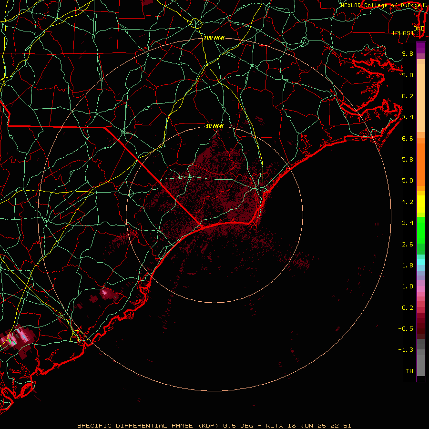429x429 pixels.
Task: Click the 1.0 value on the color scale
Action: point(408,286)
